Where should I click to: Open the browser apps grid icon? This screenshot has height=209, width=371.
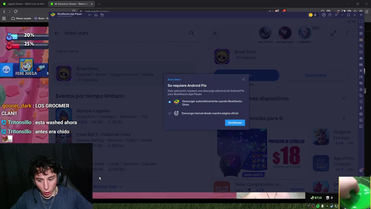tap(4, 18)
